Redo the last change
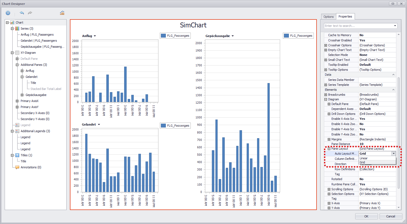Image resolution: width=407 pixels, height=224 pixels. (30, 13)
